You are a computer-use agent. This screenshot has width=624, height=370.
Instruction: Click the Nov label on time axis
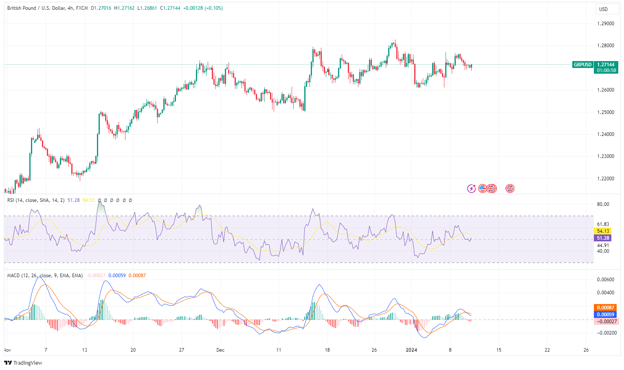[7, 350]
